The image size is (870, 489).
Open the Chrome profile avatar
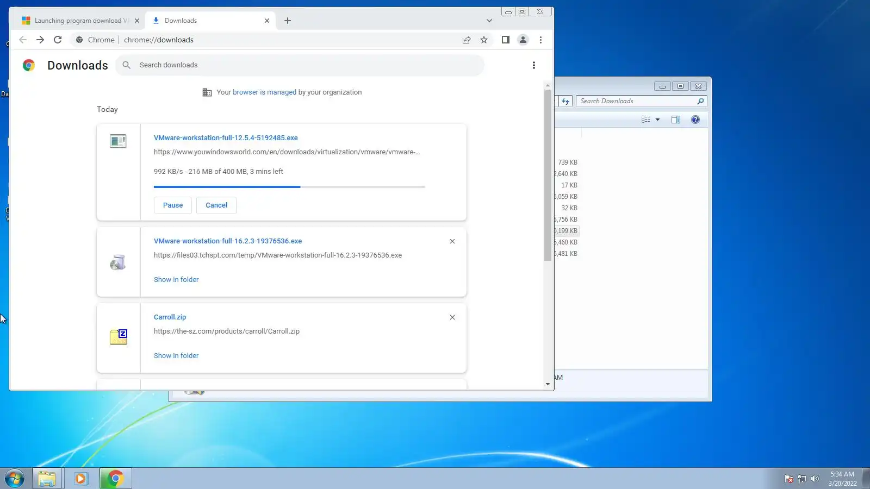click(523, 40)
